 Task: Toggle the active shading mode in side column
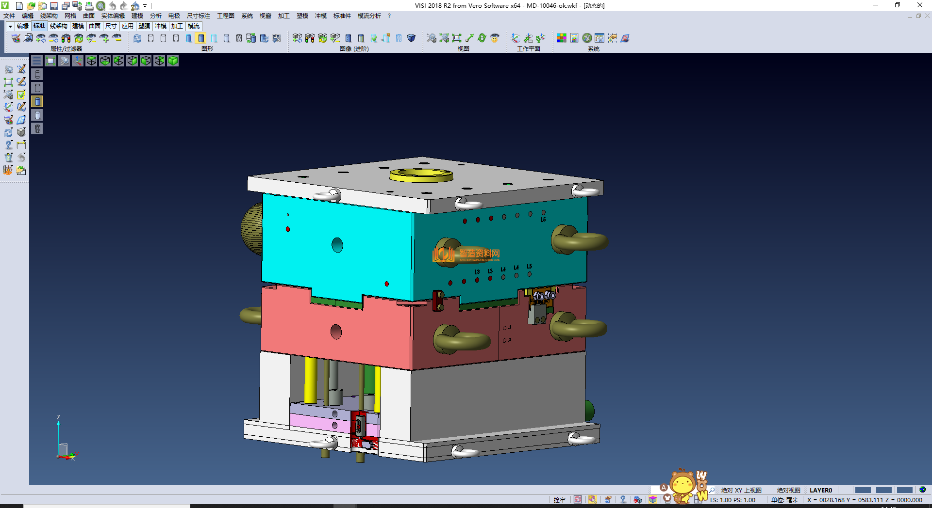tap(37, 101)
